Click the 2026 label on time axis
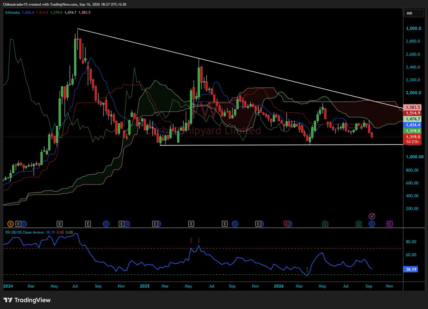The image size is (428, 309). 278,286
